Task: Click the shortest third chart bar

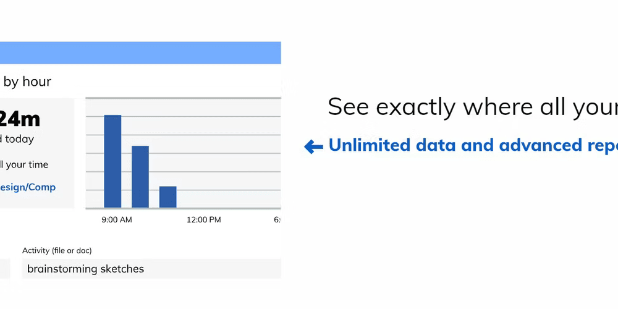Action: coord(168,197)
